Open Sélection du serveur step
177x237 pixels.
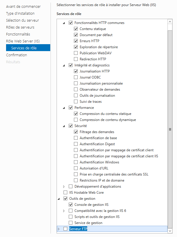(23, 20)
